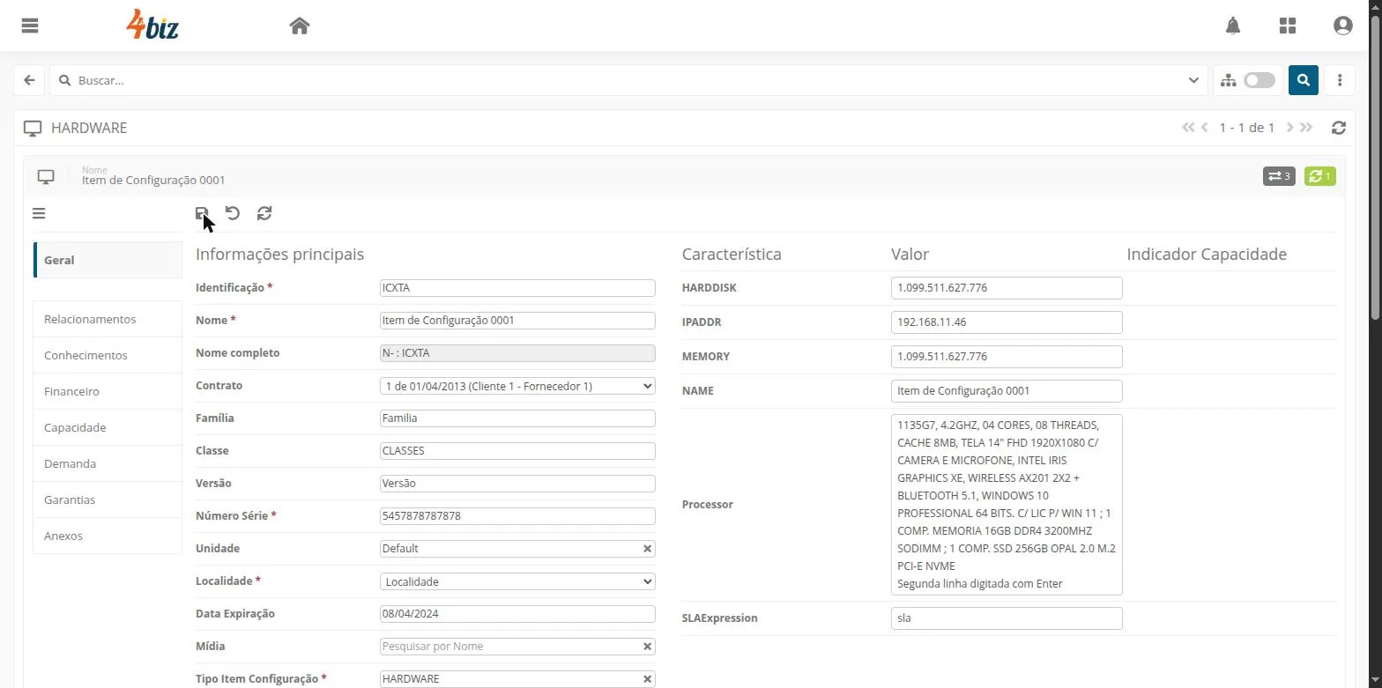Open the green sync badge showing 1
The height and width of the screenshot is (688, 1382).
pos(1320,176)
